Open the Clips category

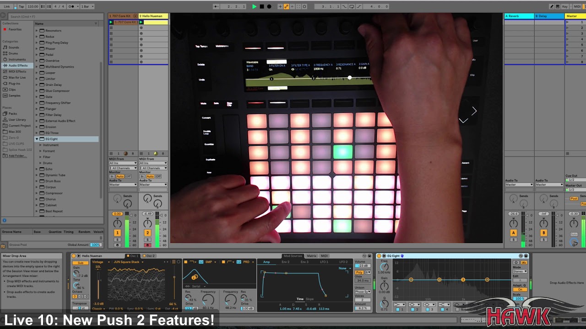(x=12, y=90)
